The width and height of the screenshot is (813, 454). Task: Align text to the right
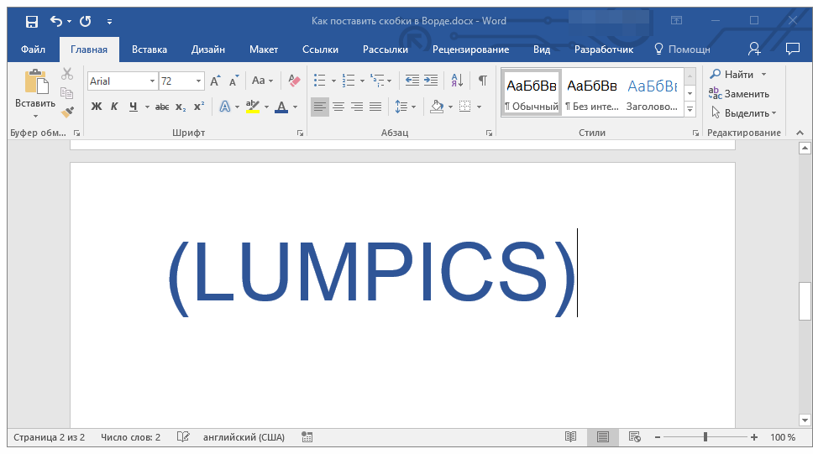tap(357, 107)
